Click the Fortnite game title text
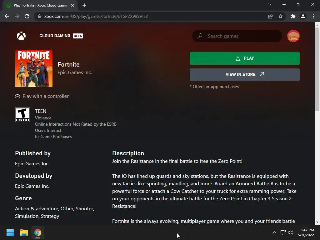 click(68, 64)
